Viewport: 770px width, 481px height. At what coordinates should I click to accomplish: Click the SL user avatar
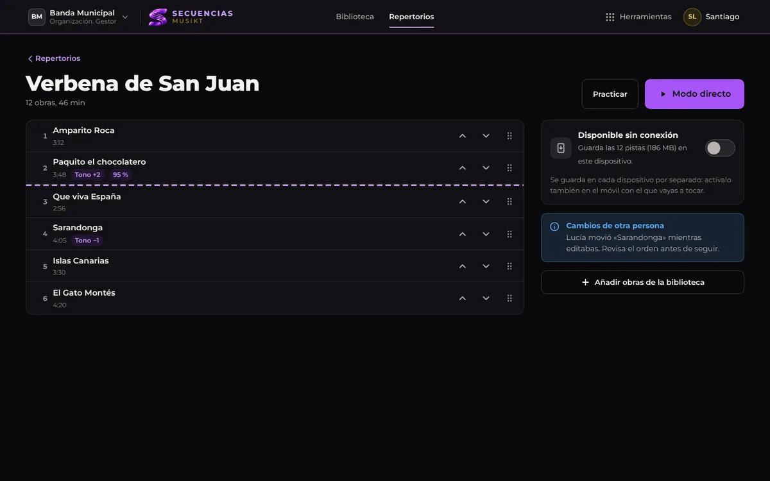[692, 17]
